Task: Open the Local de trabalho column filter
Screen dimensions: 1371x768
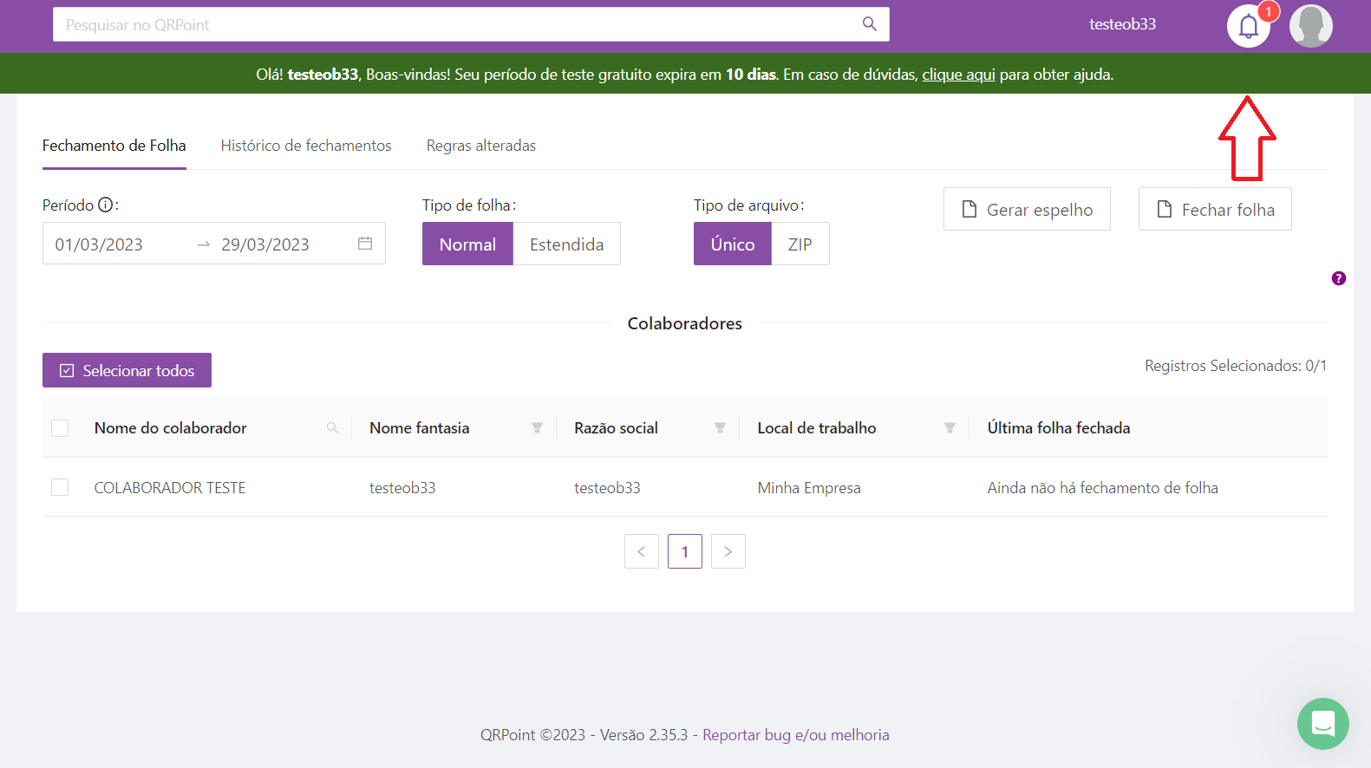Action: (950, 428)
